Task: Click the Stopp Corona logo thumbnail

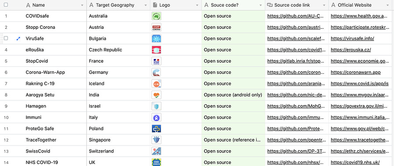Action: click(x=156, y=28)
